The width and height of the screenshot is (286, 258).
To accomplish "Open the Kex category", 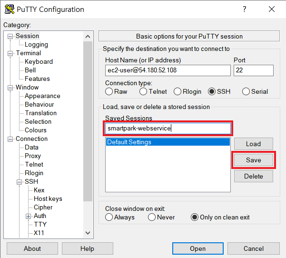I will (39, 190).
